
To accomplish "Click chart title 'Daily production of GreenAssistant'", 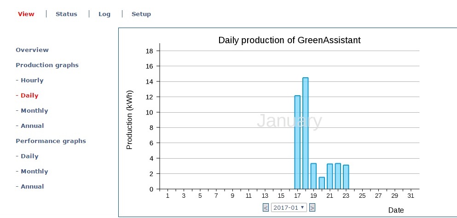I will point(289,40).
